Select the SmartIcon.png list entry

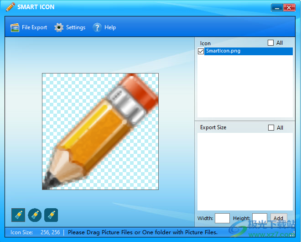pos(249,51)
